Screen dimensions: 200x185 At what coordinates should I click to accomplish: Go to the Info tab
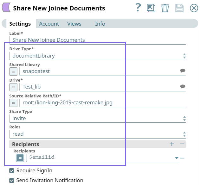pyautogui.click(x=100, y=24)
